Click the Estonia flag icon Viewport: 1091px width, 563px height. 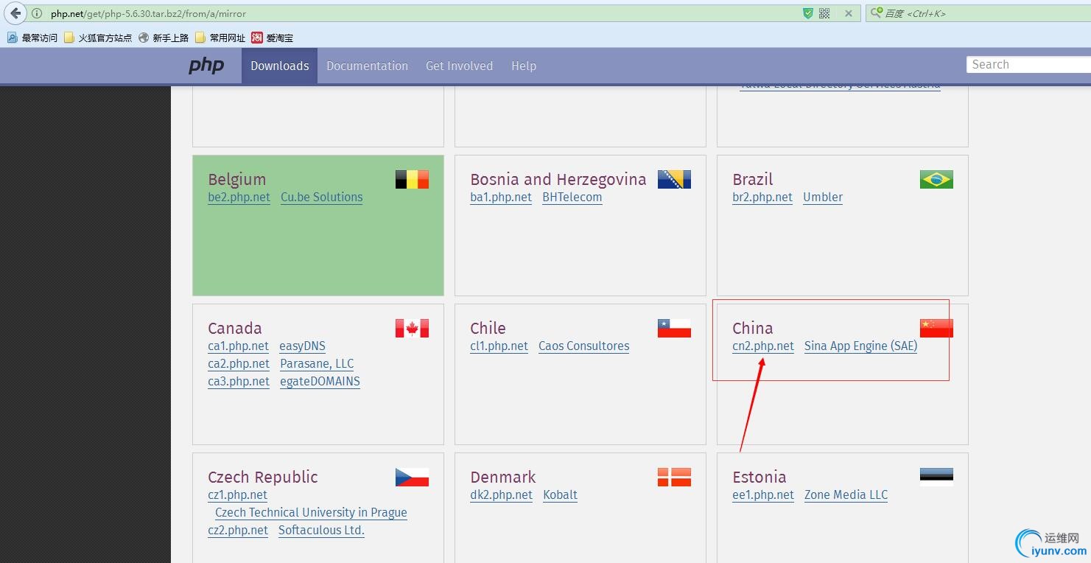point(936,477)
